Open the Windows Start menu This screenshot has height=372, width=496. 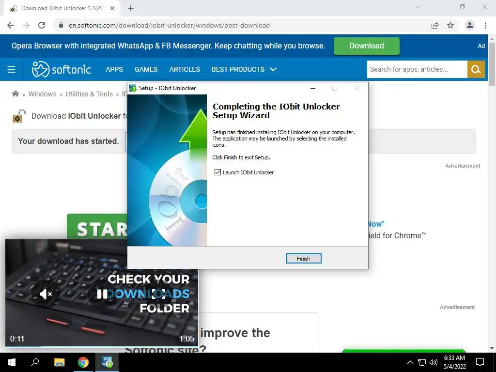coord(12,362)
